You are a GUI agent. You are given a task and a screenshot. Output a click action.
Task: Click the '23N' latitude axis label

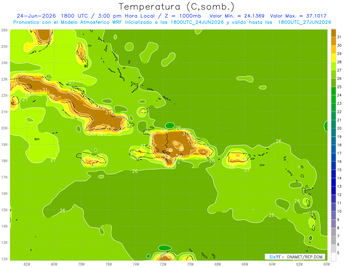pyautogui.click(x=4, y=79)
